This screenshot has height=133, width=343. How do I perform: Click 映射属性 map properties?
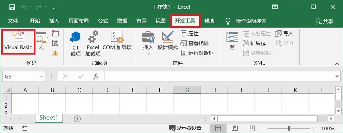pyautogui.click(x=257, y=34)
